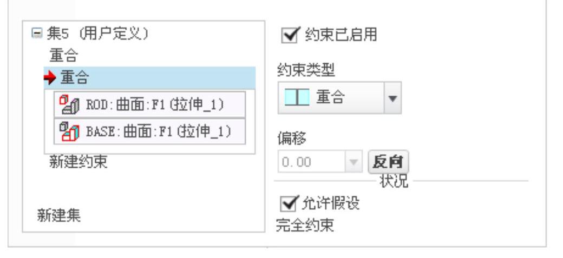Viewport: 563px width, 258px height.
Task: Collapse the 集5 (用户定义) set node
Action: 37,34
